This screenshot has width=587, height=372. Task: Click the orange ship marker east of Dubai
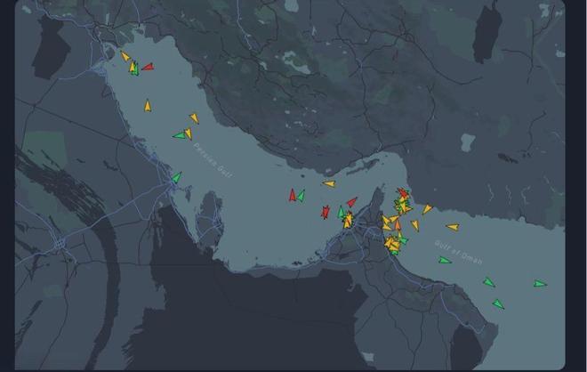point(398,225)
